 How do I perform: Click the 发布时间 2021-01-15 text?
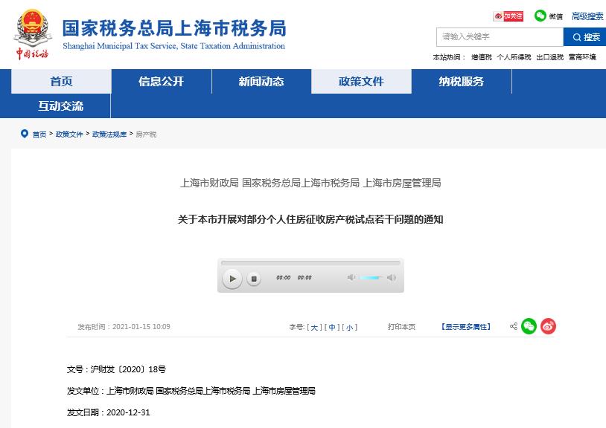point(124,327)
